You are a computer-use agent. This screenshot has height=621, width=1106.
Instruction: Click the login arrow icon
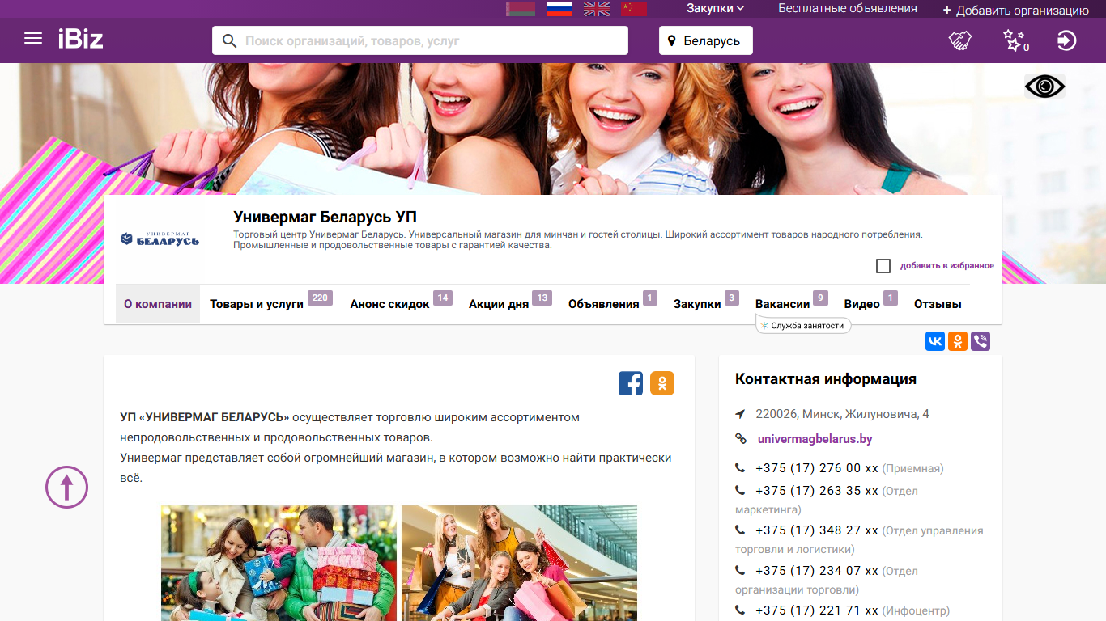click(1067, 40)
